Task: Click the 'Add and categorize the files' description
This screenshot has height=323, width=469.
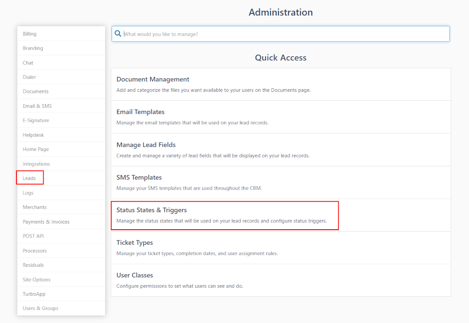Action: pos(213,90)
